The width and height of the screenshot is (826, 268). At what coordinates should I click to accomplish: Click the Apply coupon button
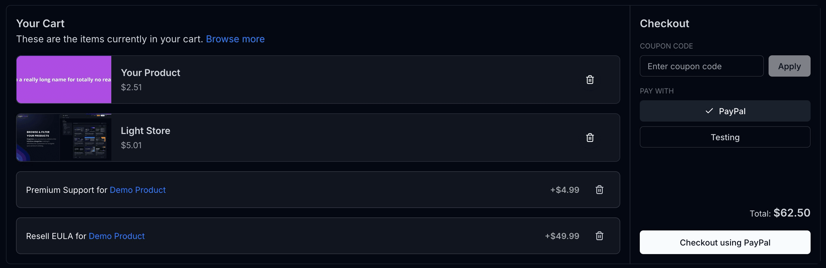(x=789, y=66)
